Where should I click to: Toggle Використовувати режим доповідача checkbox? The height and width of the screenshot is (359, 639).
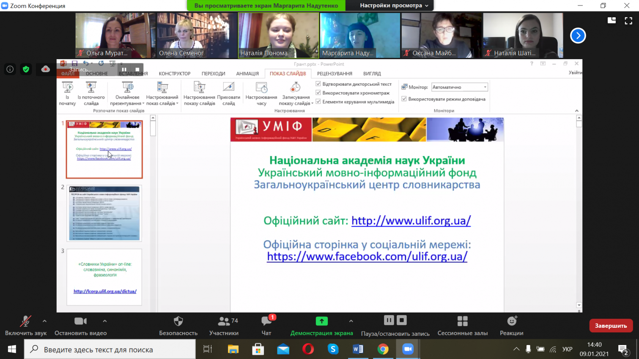[x=404, y=99]
